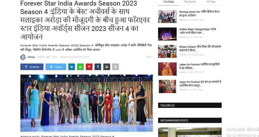This screenshot has width=259, height=137.
Task: Switch to This Week tab
Action: pos(168,2)
